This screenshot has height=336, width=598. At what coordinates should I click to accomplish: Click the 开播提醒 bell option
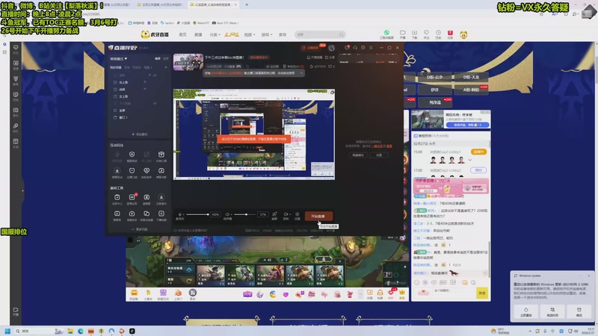click(x=315, y=57)
